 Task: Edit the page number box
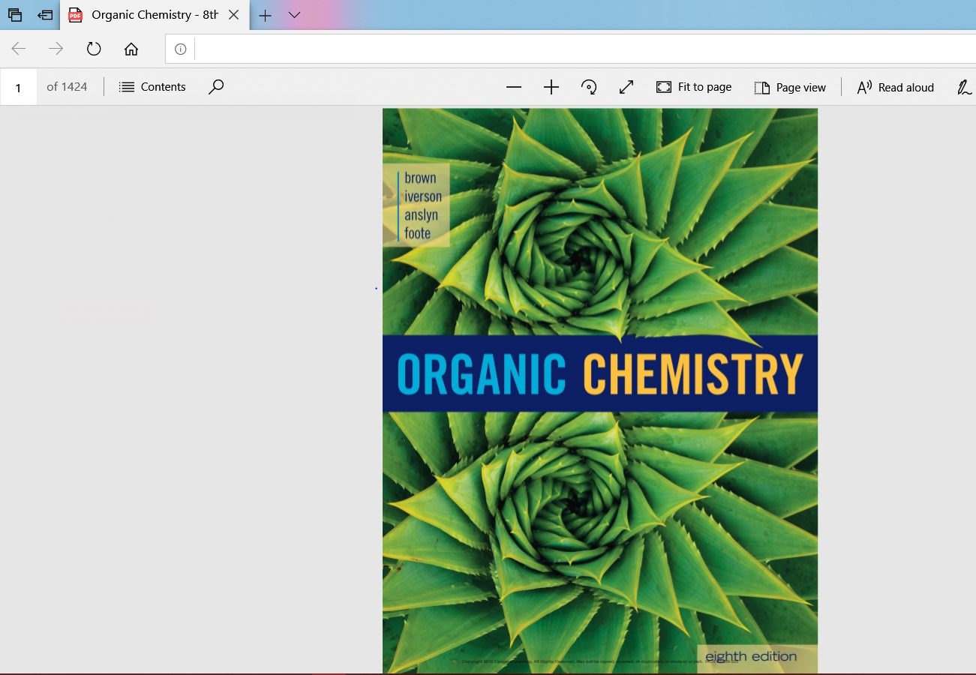tap(19, 88)
